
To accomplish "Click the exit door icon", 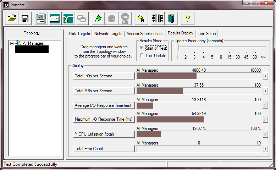I will (x=171, y=18).
